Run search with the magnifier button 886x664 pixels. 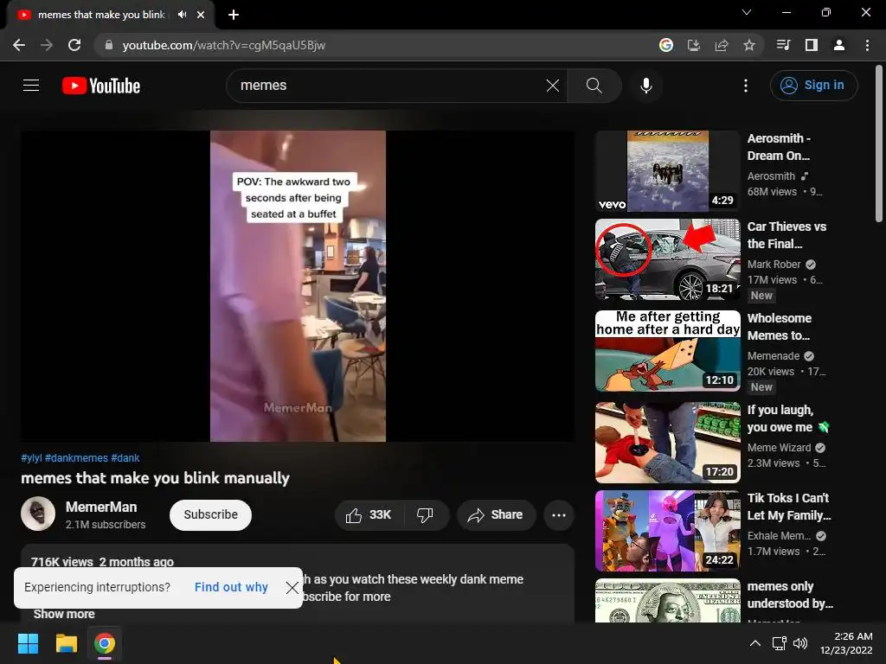(x=594, y=86)
